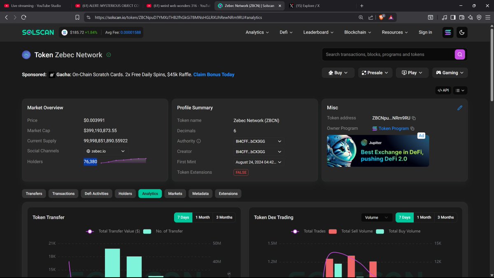Open the Gaming dropdown
This screenshot has height=278, width=494.
[450, 72]
